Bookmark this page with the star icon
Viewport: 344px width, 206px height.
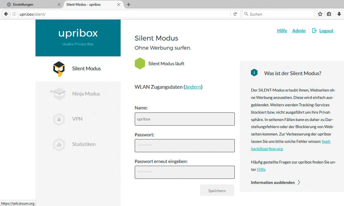(x=320, y=14)
